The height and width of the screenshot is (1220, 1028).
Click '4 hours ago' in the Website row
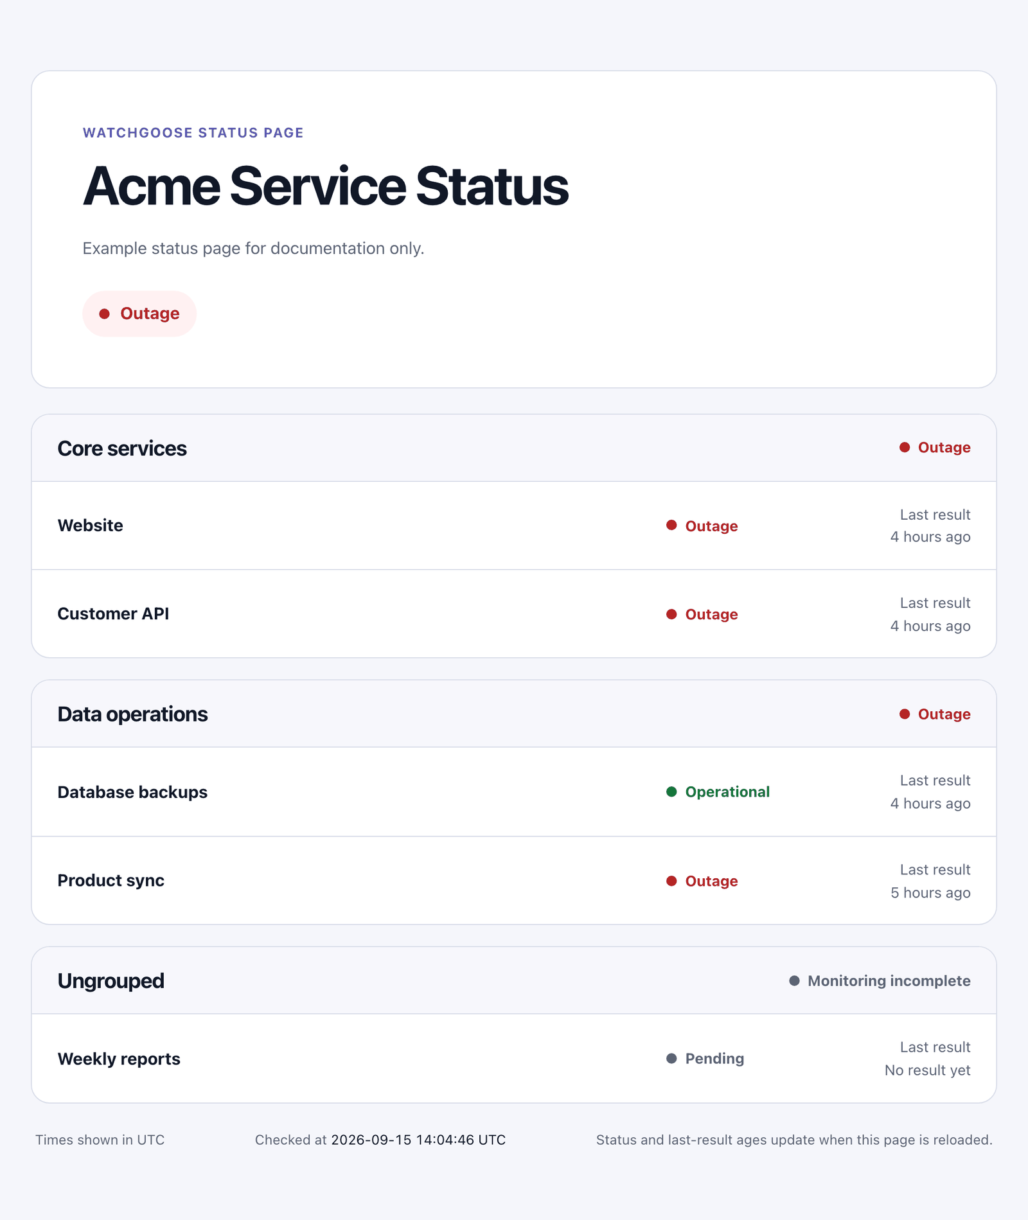(930, 537)
